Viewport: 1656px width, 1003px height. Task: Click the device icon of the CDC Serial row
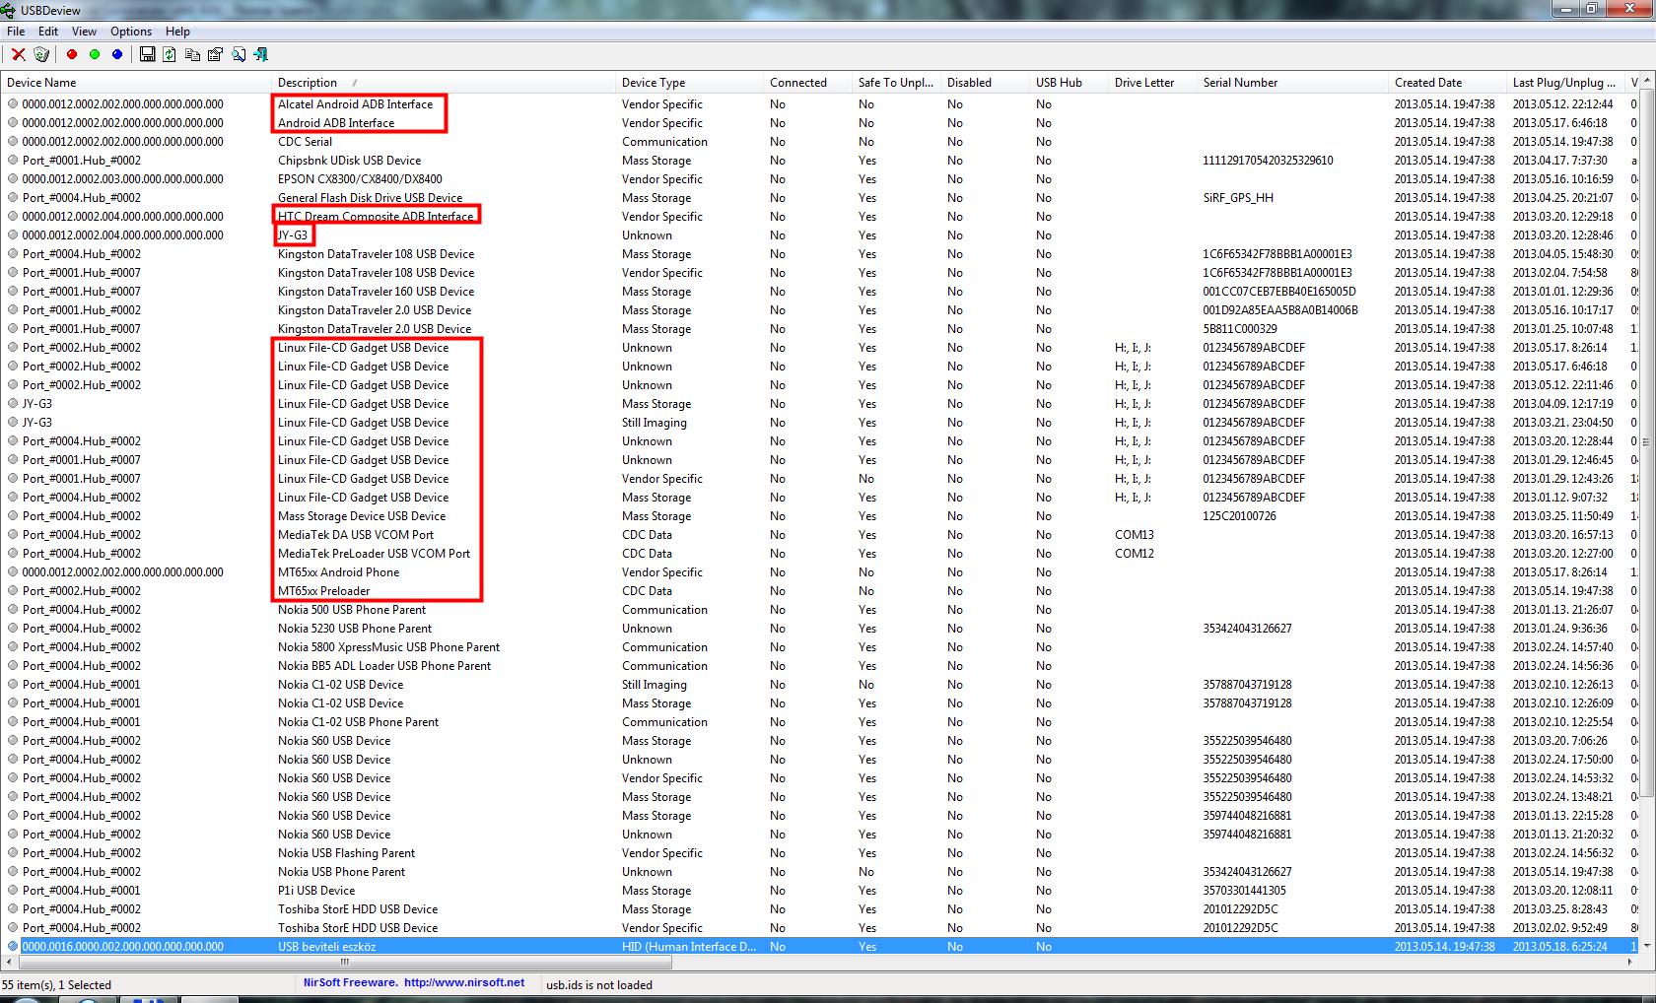[x=13, y=142]
